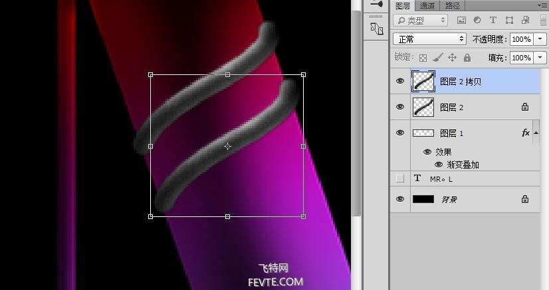Image resolution: width=549 pixels, height=290 pixels.
Task: Switch to the 路径 tab
Action: point(453,5)
